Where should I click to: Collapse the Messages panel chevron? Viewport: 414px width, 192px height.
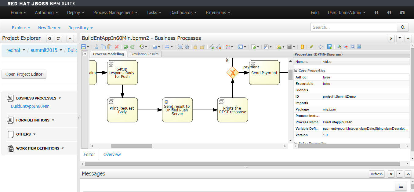pos(408,174)
